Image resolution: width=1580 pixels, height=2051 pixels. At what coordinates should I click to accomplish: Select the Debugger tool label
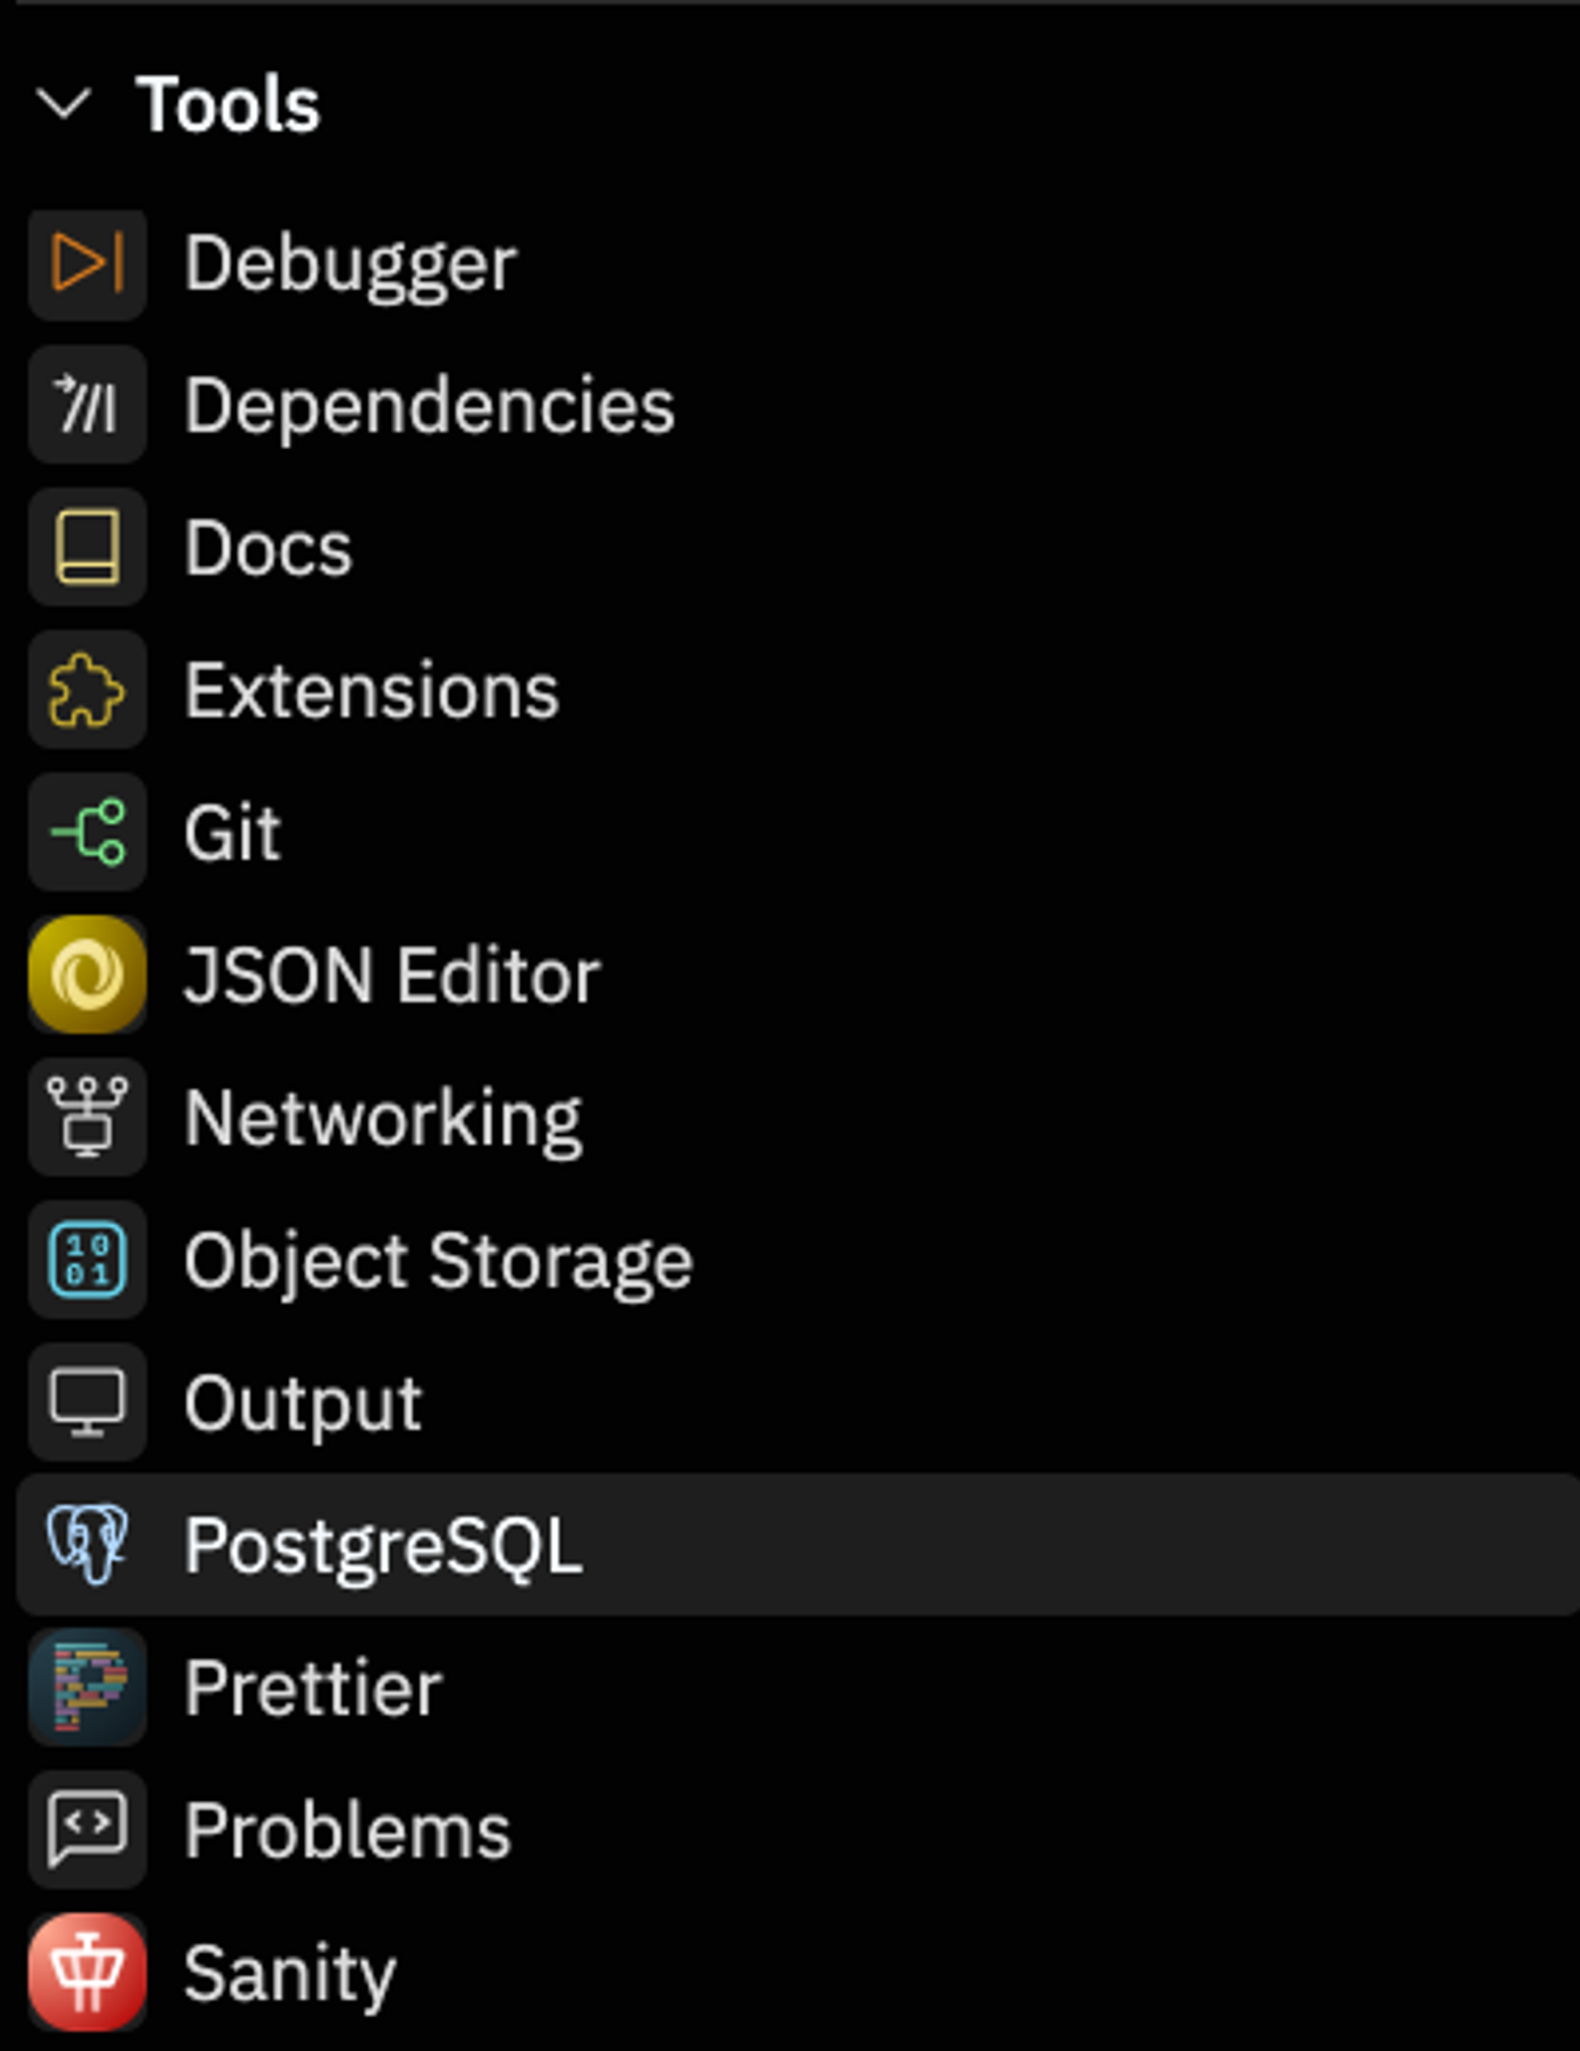[351, 264]
